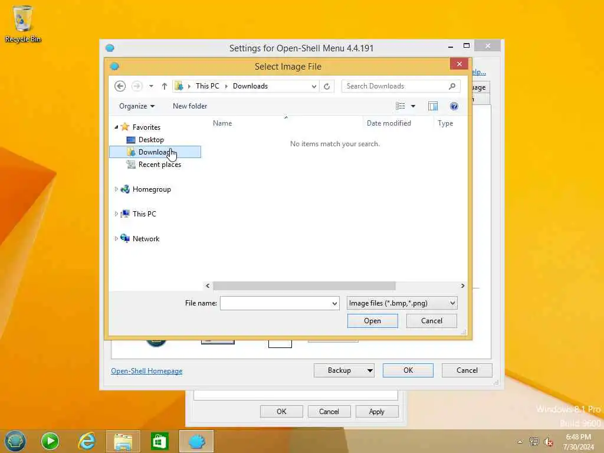The height and width of the screenshot is (453, 604).
Task: Expand the Network tree node
Action: pyautogui.click(x=116, y=238)
